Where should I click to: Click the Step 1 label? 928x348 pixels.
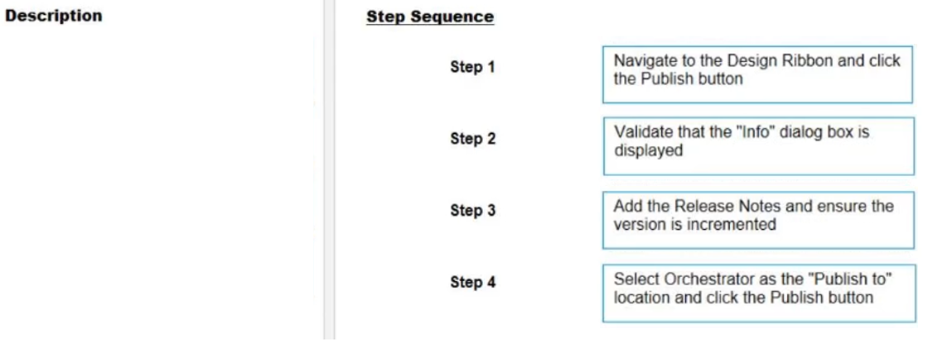click(x=472, y=67)
